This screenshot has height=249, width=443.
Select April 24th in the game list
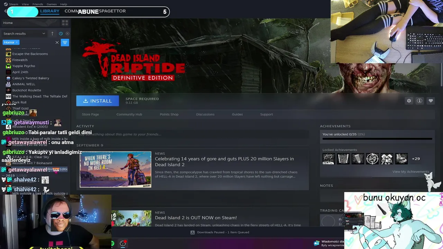point(20,72)
